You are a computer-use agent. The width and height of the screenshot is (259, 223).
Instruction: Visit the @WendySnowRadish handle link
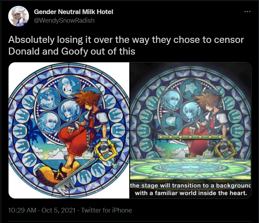pyautogui.click(x=64, y=20)
